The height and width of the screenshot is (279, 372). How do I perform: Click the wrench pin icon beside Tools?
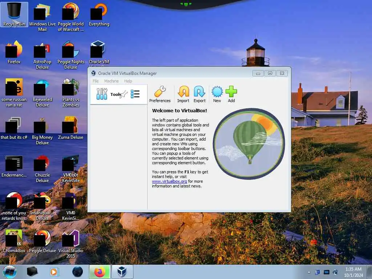pyautogui.click(x=124, y=94)
